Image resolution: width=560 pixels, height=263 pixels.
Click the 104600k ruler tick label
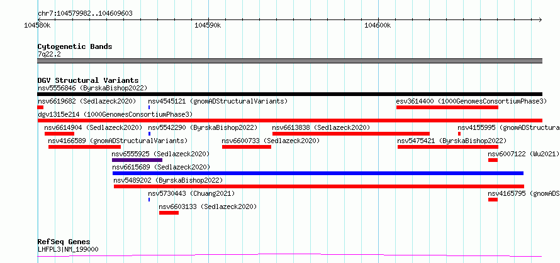click(378, 26)
